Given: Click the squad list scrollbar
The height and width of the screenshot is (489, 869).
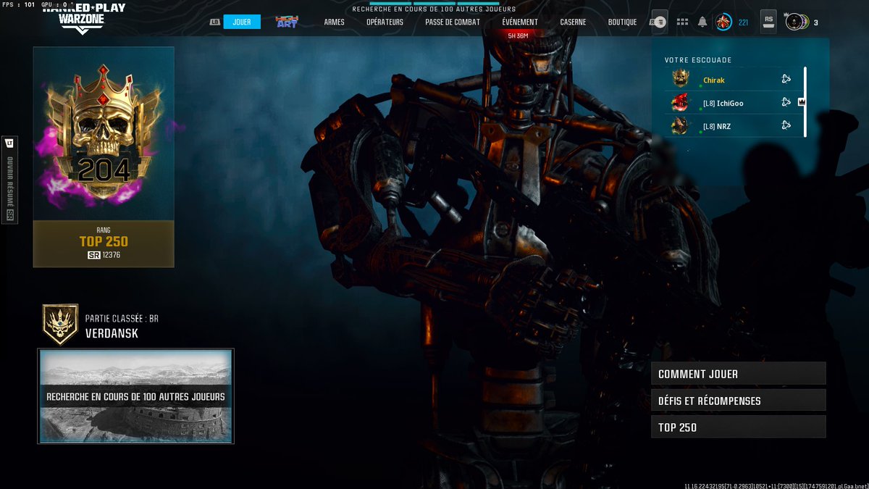Looking at the screenshot, I should 805,101.
